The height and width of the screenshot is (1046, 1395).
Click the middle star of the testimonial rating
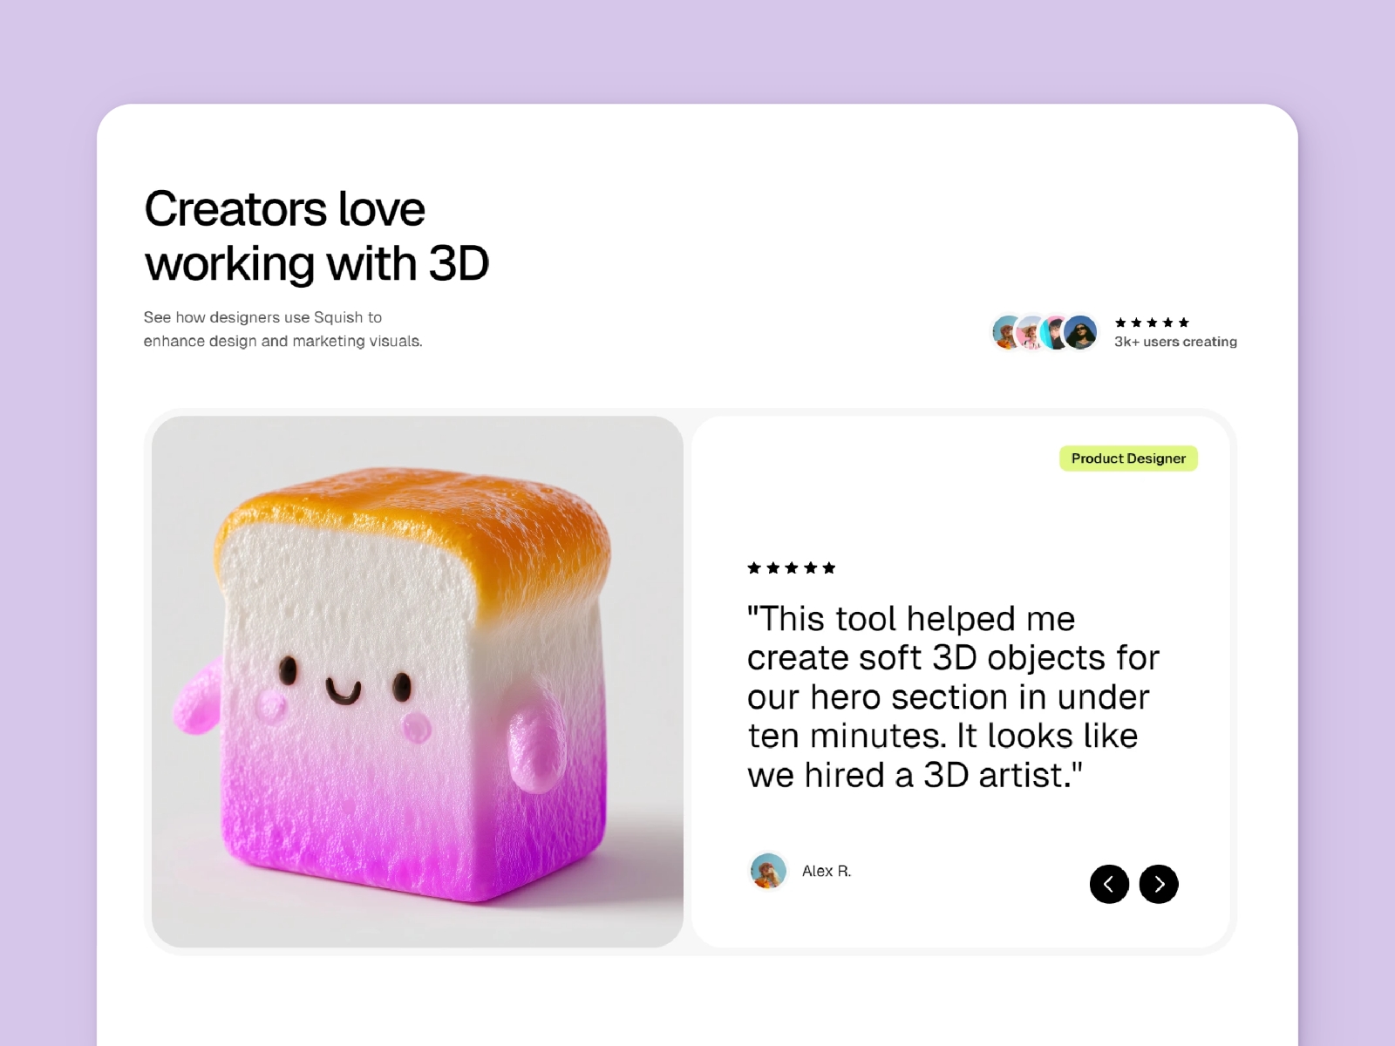coord(792,568)
